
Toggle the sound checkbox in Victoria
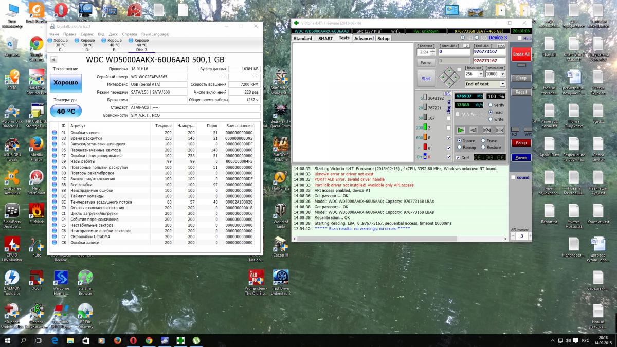pos(513,177)
